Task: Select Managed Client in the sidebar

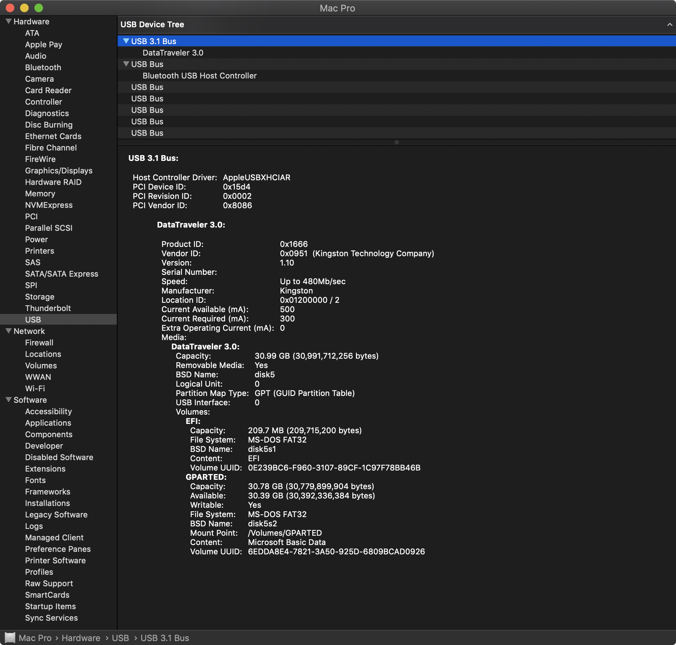Action: [x=54, y=537]
